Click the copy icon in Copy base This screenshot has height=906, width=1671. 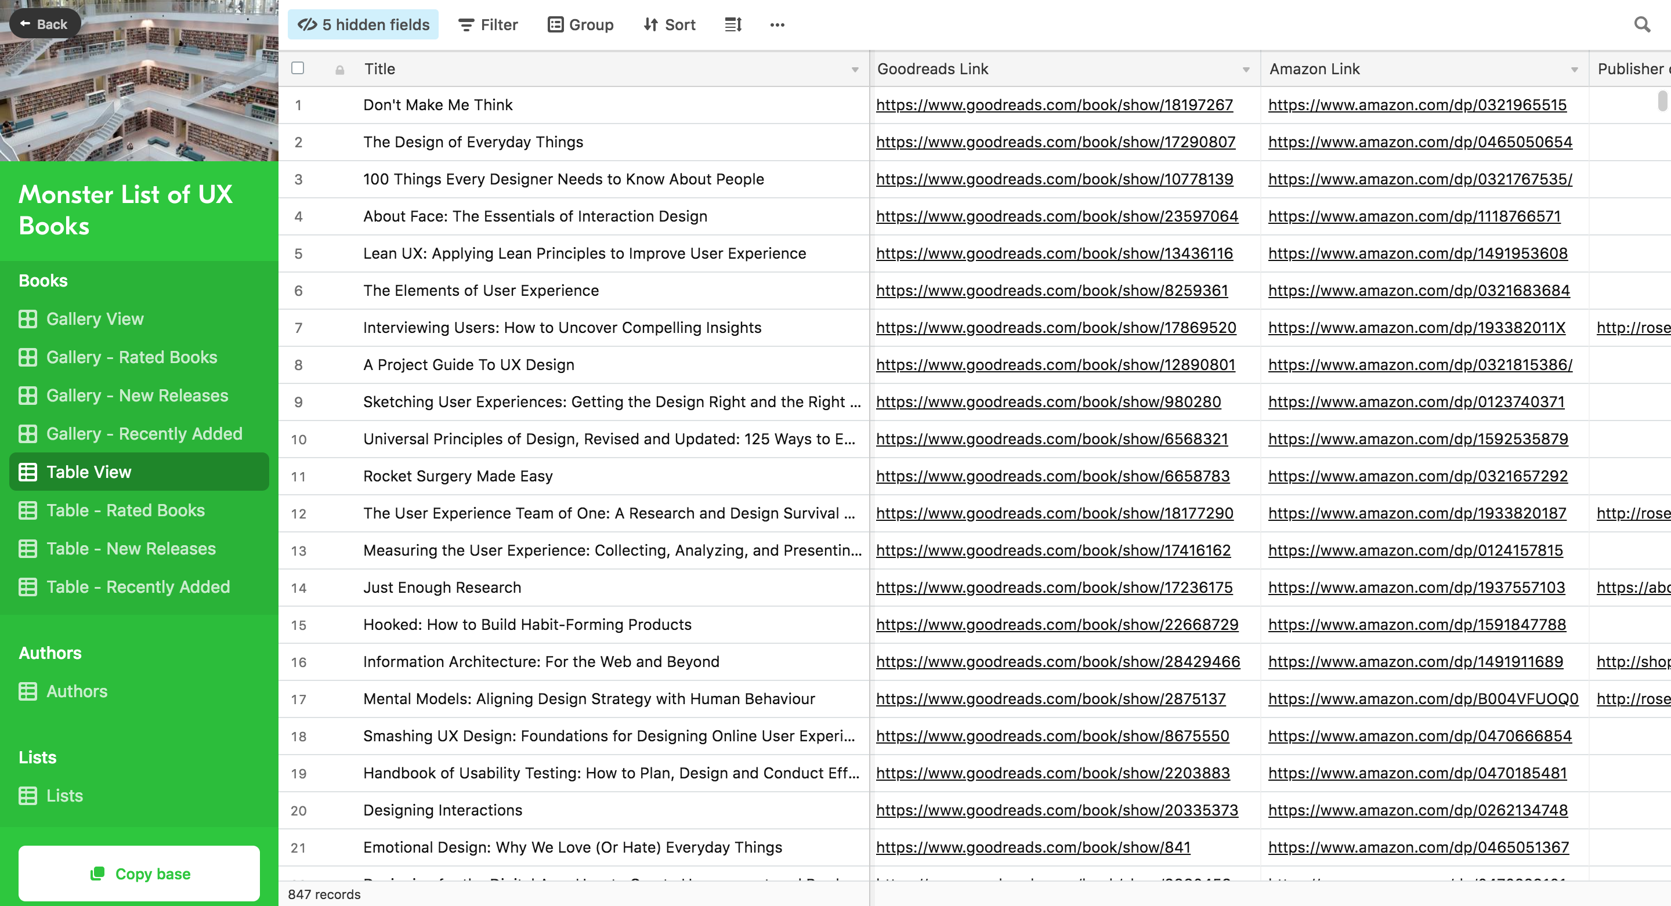pos(97,874)
